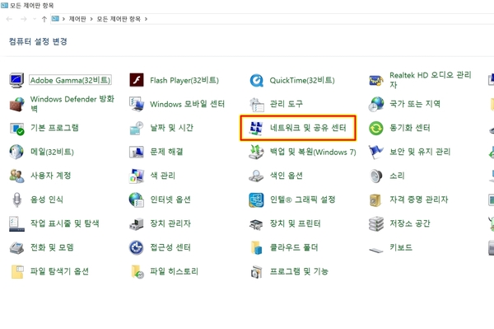Image resolution: width=494 pixels, height=329 pixels.
Task: Open Windows Defender 방화벽 link
Action: (x=72, y=104)
